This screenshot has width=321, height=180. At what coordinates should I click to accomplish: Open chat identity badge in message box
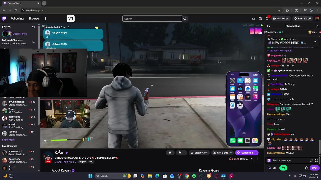269,161
